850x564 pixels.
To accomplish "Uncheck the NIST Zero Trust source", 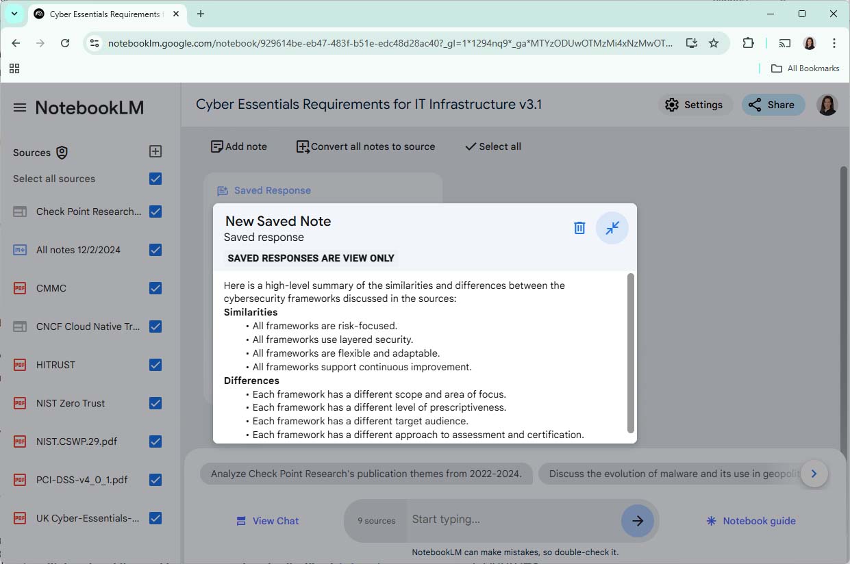I will pyautogui.click(x=155, y=402).
